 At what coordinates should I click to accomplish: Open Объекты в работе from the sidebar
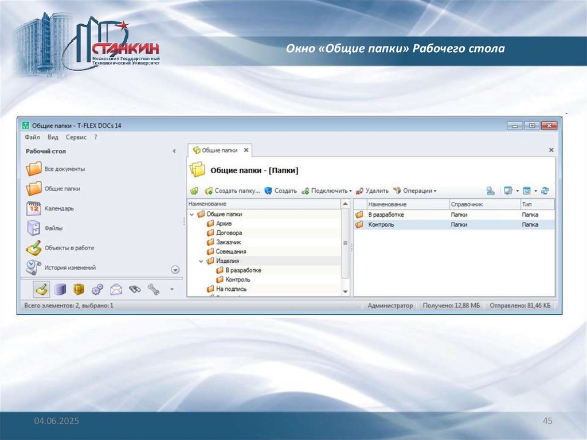coord(68,248)
